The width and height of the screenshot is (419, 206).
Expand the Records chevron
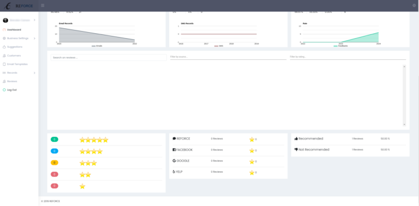coord(34,73)
